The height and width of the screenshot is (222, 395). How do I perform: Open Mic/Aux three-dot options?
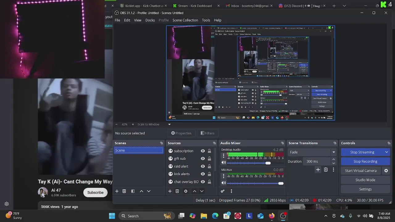click(x=224, y=176)
